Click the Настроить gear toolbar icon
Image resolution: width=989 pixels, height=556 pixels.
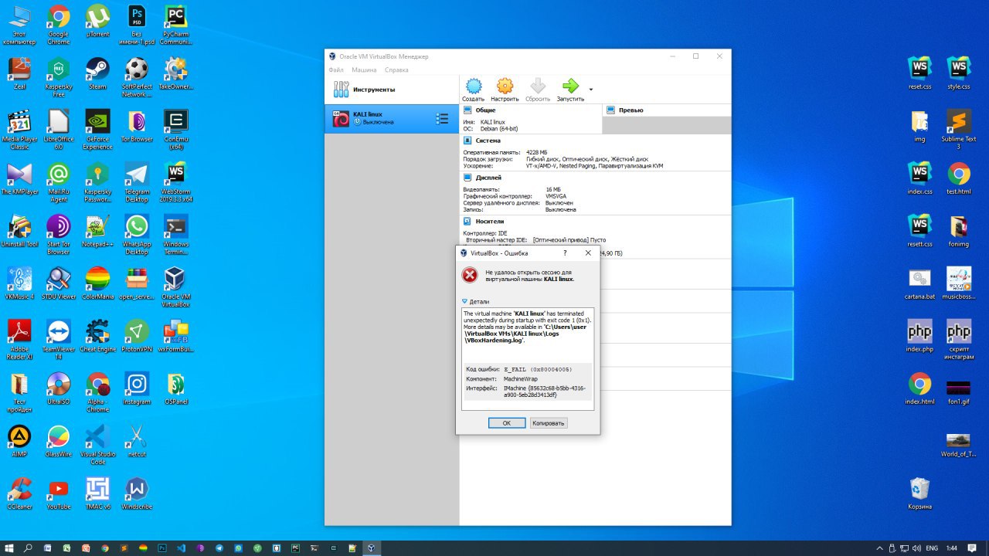[505, 90]
